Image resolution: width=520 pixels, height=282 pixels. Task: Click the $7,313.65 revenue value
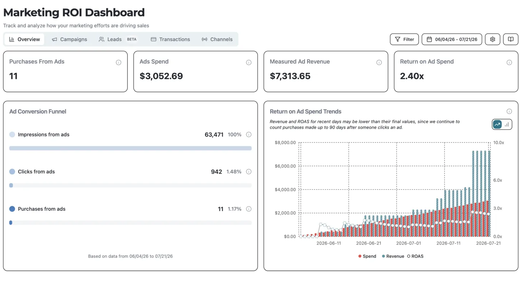(290, 76)
